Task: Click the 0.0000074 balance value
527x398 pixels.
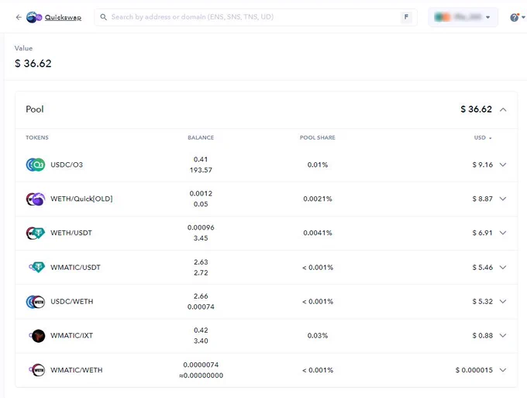Action: [x=201, y=365]
